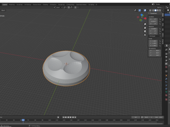
Task: Toggle the camera view icon
Action: click(145, 31)
